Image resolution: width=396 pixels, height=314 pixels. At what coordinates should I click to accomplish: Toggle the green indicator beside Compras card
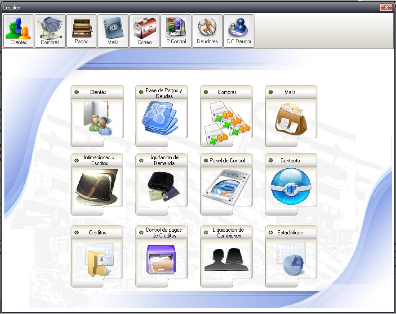tap(206, 92)
